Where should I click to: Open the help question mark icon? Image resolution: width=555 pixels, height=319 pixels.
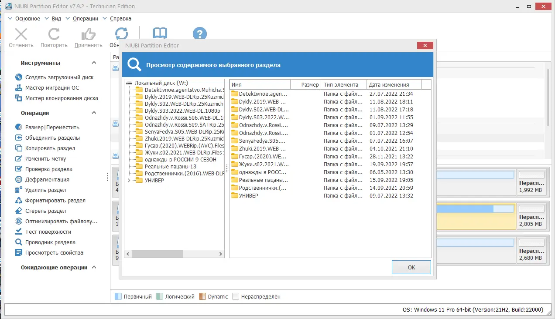click(x=199, y=33)
